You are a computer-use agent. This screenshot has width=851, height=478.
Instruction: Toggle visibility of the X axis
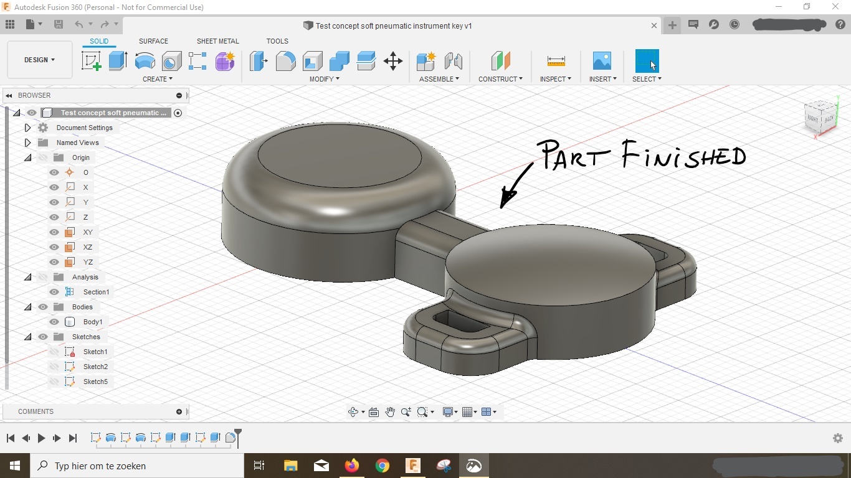54,187
